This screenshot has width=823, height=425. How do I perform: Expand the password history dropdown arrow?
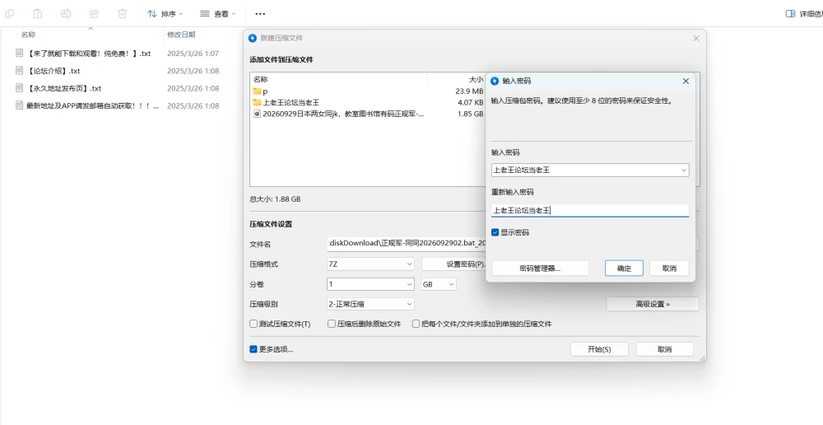click(x=684, y=170)
